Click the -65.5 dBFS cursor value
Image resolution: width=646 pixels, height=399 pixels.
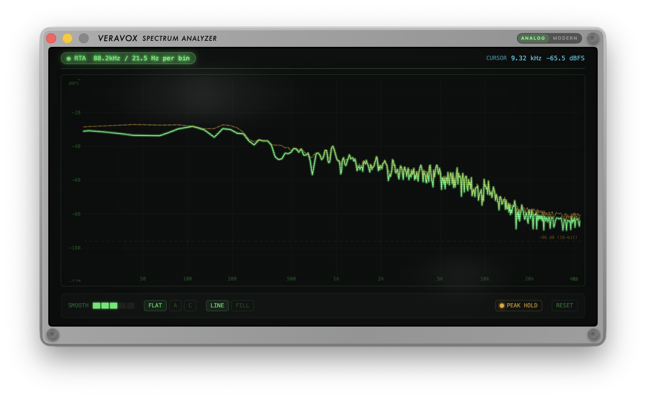coord(565,58)
